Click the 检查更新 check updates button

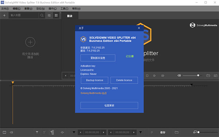tap(109, 105)
